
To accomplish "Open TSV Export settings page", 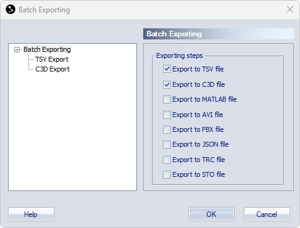I will pyautogui.click(x=52, y=59).
